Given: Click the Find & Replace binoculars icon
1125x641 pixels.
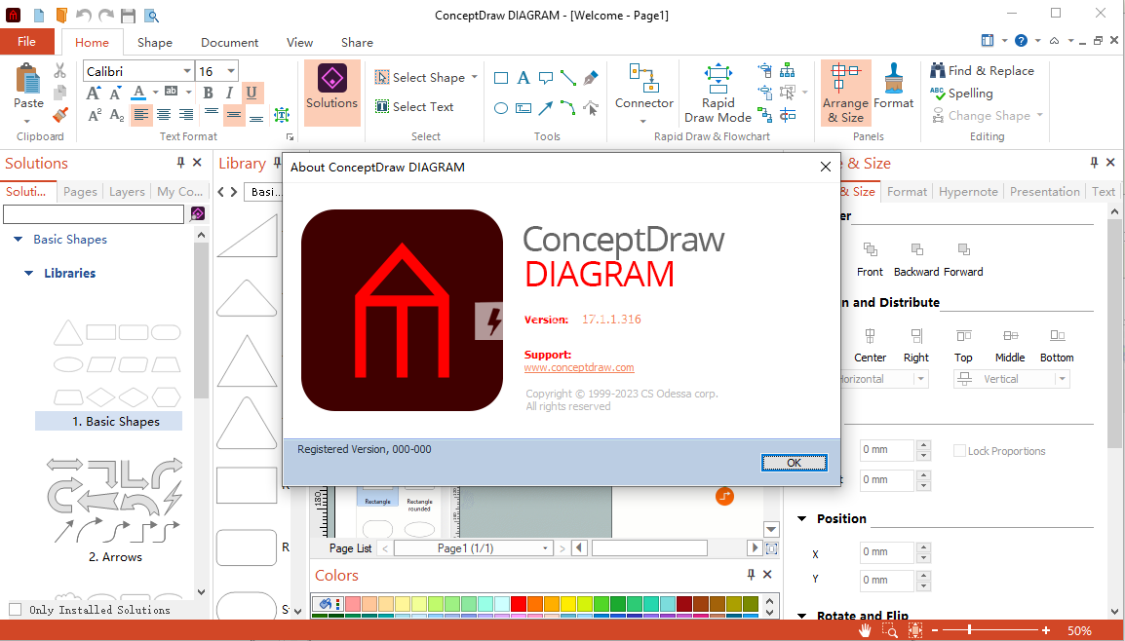Looking at the screenshot, I should pos(938,71).
